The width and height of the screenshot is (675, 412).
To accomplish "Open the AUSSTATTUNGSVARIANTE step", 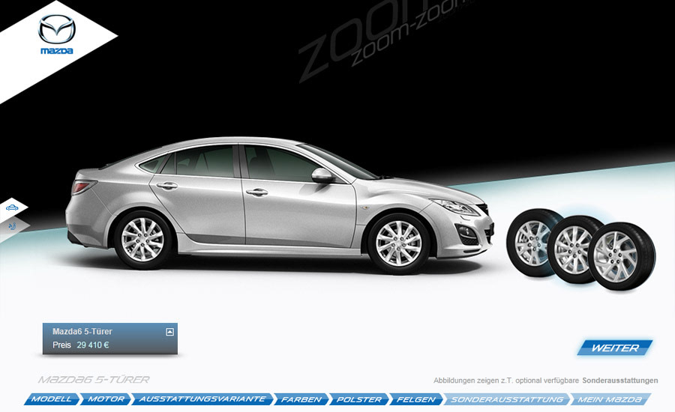I will pos(202,399).
